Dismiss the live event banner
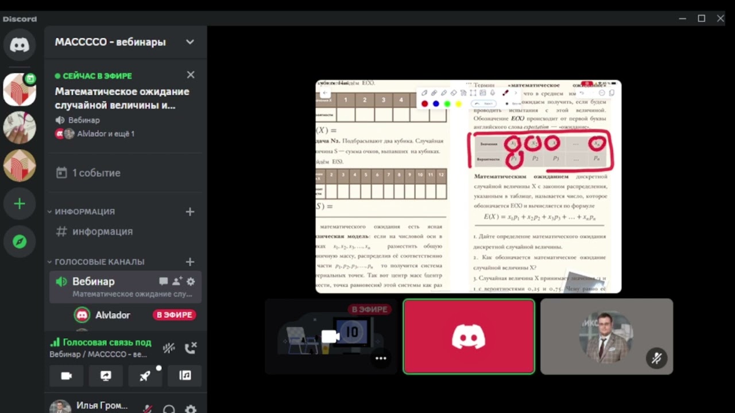Screen dimensions: 735x413 pos(191,75)
